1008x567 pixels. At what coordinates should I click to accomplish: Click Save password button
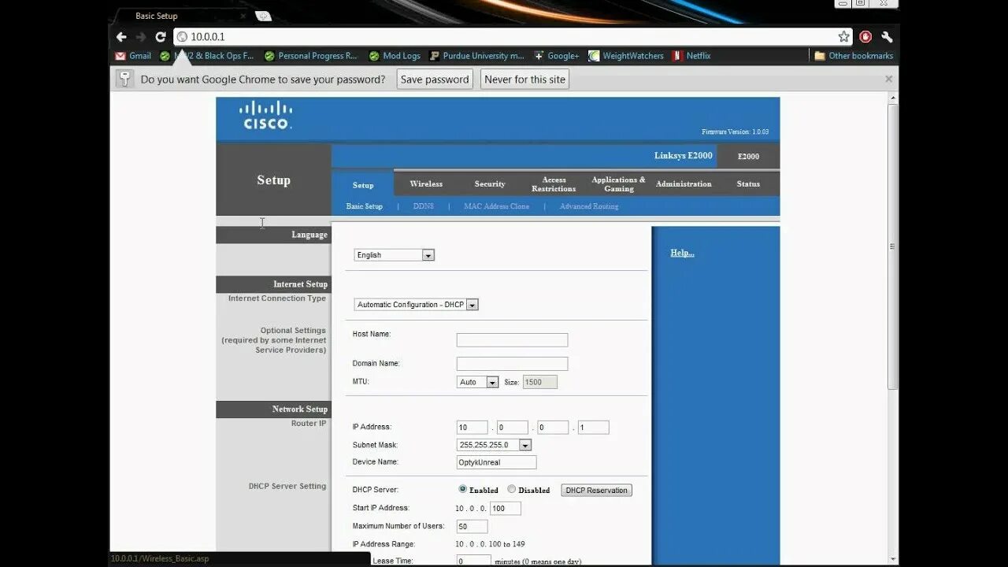435,79
